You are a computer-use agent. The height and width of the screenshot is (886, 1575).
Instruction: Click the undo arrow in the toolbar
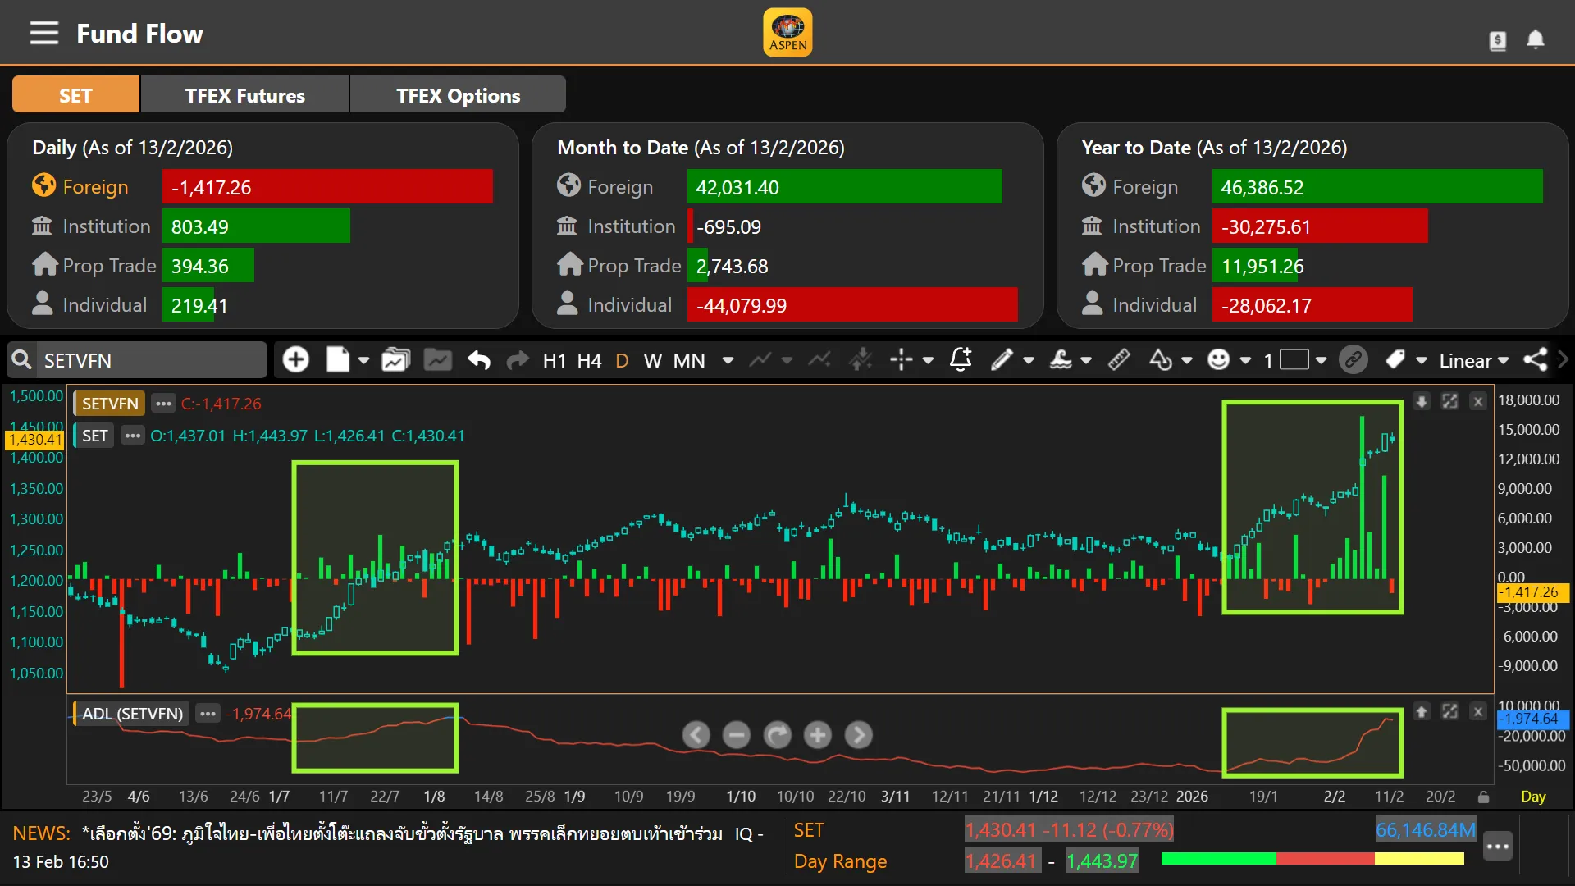click(x=479, y=360)
